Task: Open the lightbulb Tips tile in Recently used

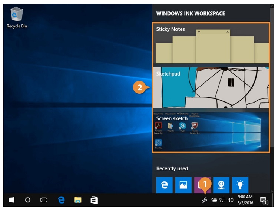Action: 240,185
